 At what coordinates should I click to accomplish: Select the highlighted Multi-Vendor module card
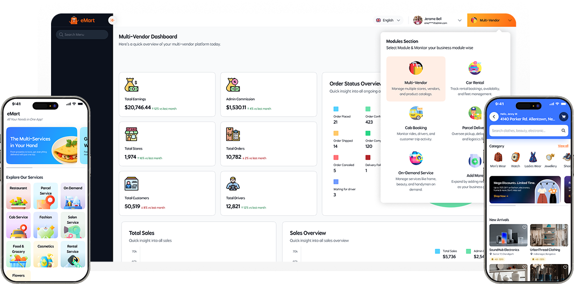(x=415, y=79)
